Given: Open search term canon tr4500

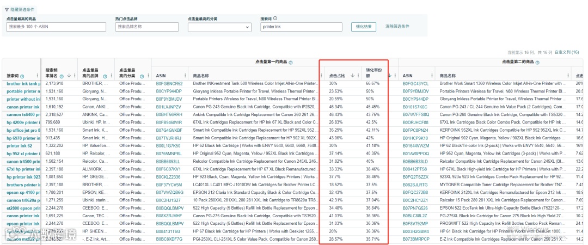Looking at the screenshot, I should click(23, 161).
